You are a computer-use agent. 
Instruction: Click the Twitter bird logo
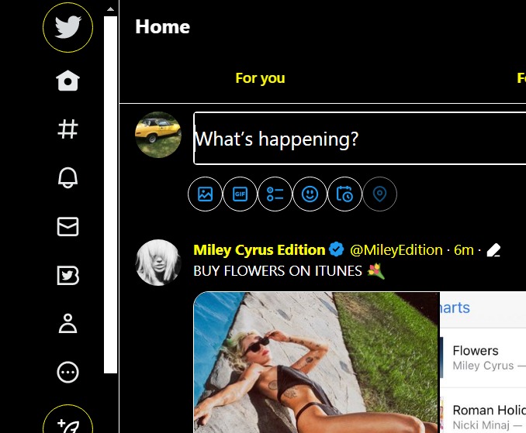tap(67, 27)
